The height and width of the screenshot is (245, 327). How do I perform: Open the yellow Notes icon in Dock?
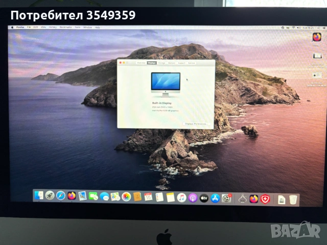(170, 198)
